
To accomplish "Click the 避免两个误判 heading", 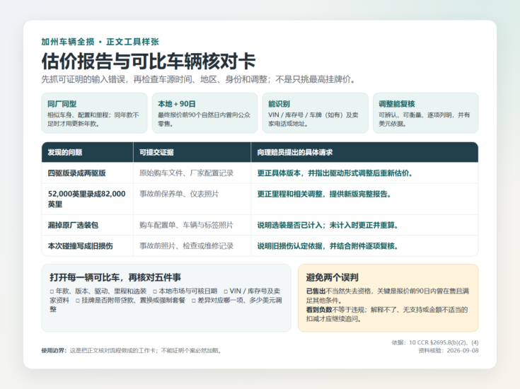I will [333, 277].
